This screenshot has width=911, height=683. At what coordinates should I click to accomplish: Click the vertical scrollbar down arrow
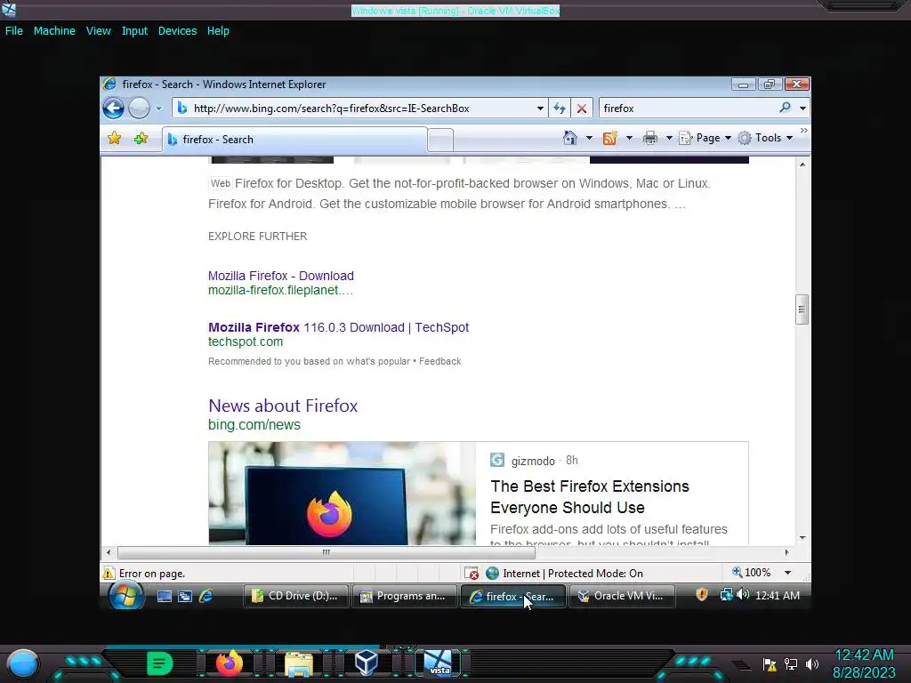tap(802, 538)
